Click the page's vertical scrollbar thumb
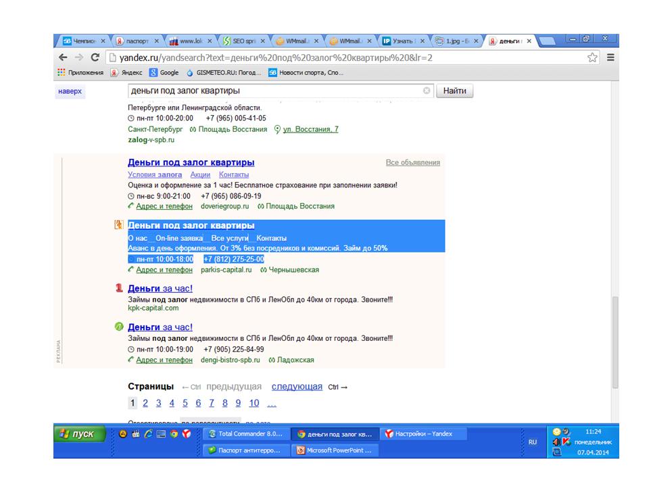Viewport: 649px width, 487px height. click(615, 342)
